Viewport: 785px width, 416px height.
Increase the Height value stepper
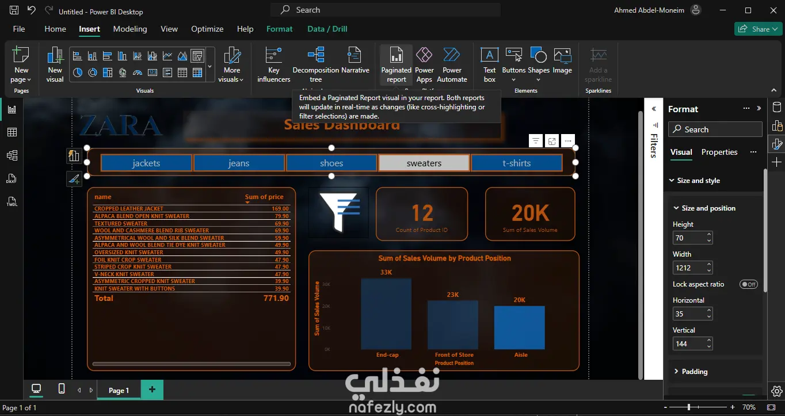[x=709, y=235]
